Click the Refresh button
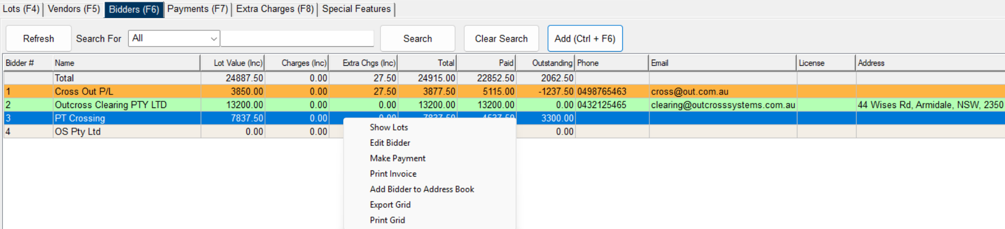Screen dimensions: 1005x229 [38, 39]
